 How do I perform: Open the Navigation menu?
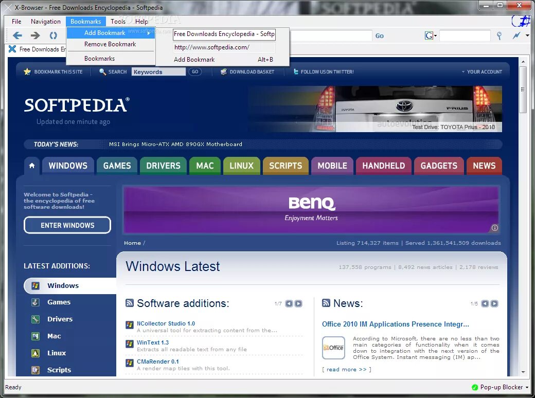(46, 22)
